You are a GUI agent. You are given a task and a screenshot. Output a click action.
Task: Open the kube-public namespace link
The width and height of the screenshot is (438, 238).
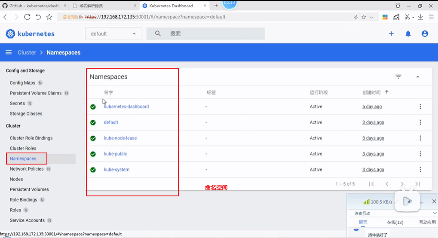pos(115,154)
